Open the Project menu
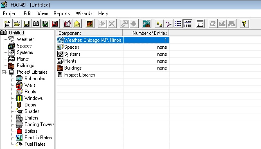The width and height of the screenshot is (261, 149). pos(11,14)
